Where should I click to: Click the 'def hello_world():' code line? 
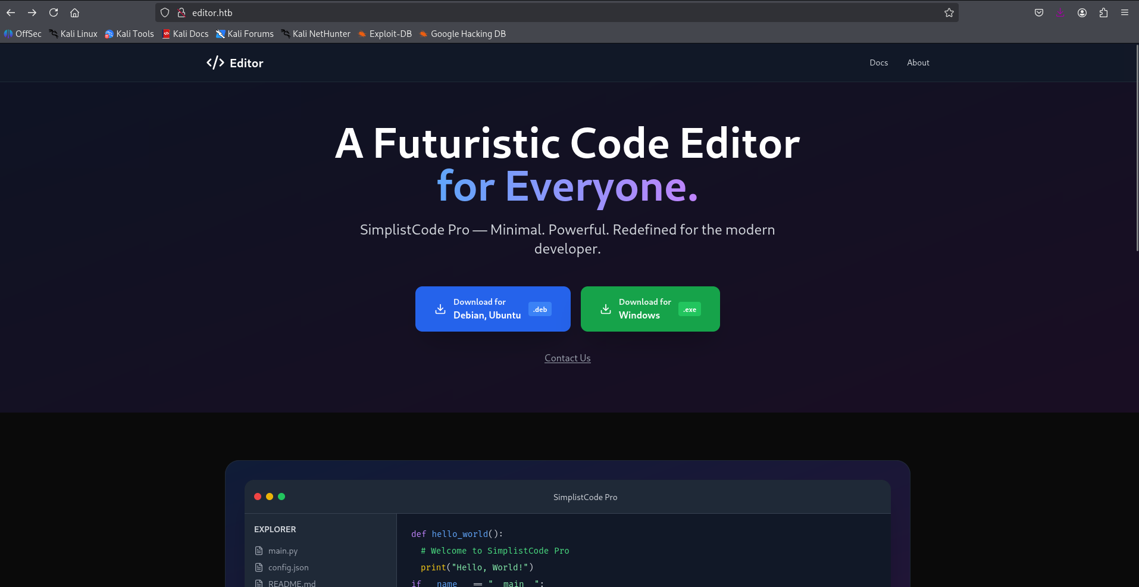[457, 534]
